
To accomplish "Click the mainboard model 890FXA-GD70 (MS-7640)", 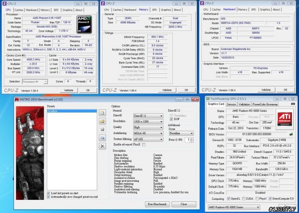I will click(x=243, y=23).
